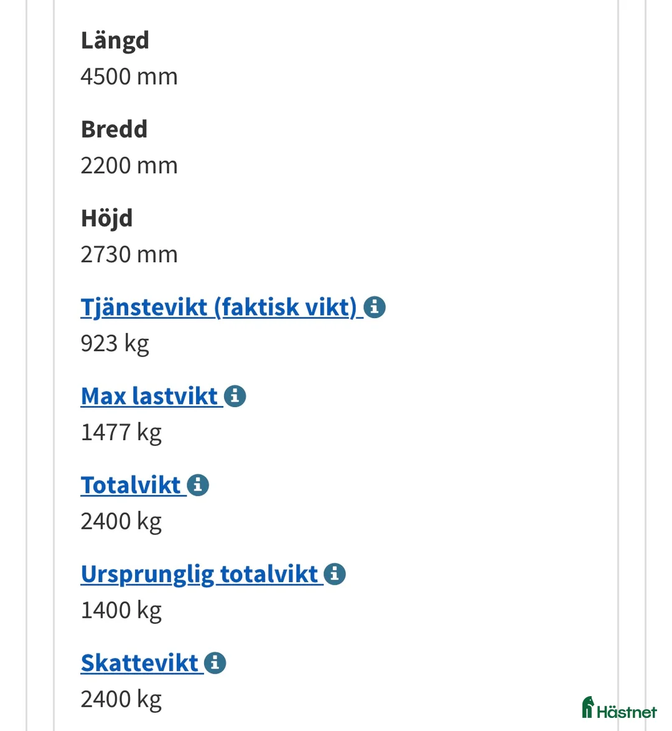Screen dimensions: 672x731
Task: Click the Höjd heading
Action: pos(106,218)
